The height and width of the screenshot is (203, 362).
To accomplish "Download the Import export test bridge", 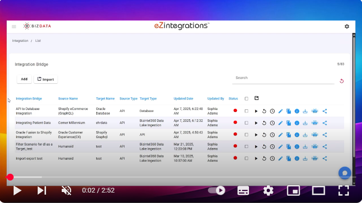I will click(x=305, y=159).
